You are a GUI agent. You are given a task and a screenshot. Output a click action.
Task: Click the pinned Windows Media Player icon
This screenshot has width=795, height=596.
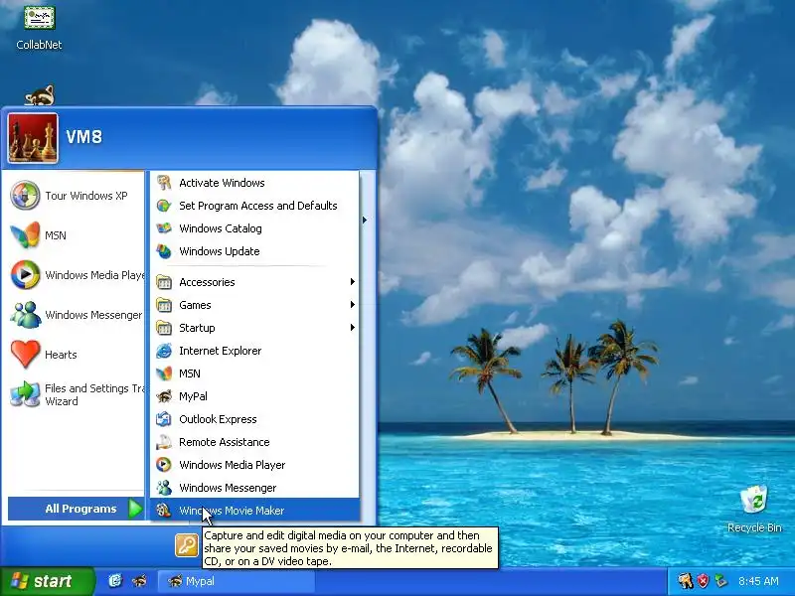click(x=25, y=275)
